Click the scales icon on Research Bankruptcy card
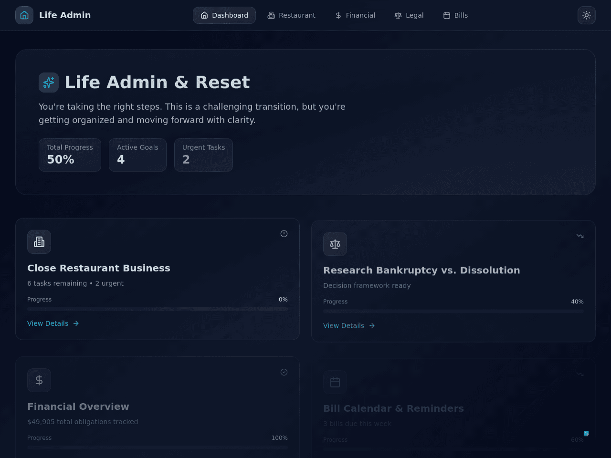Screen dimensions: 611x458 click(x=335, y=244)
